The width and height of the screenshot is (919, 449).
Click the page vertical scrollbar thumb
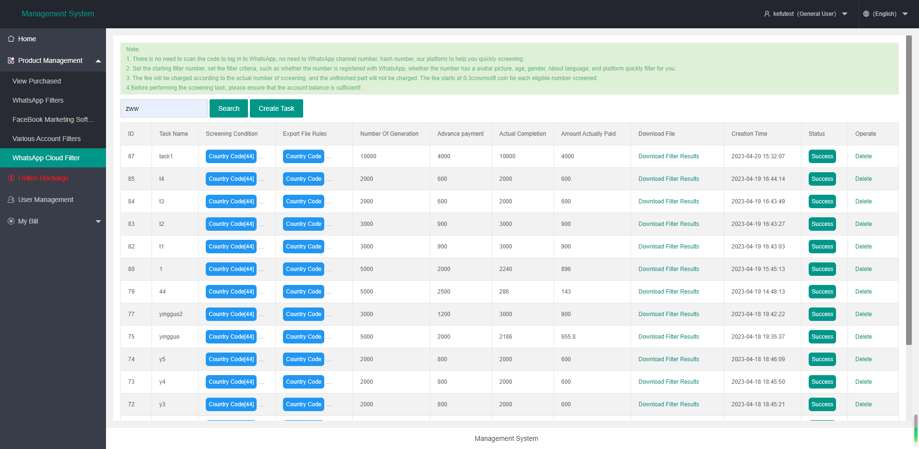click(909, 190)
